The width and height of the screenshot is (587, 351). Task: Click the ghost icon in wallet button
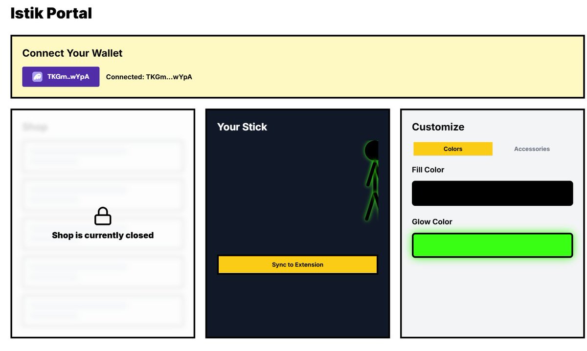pyautogui.click(x=37, y=77)
